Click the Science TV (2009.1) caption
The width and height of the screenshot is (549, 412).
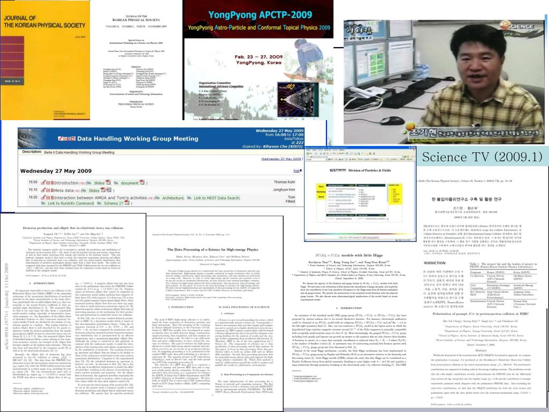482,157
